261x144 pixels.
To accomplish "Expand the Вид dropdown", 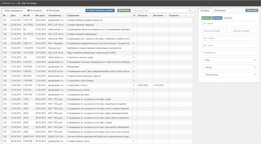I will click(229, 60).
